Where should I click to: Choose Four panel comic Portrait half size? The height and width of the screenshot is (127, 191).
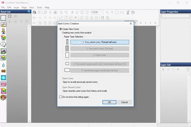click(x=100, y=42)
